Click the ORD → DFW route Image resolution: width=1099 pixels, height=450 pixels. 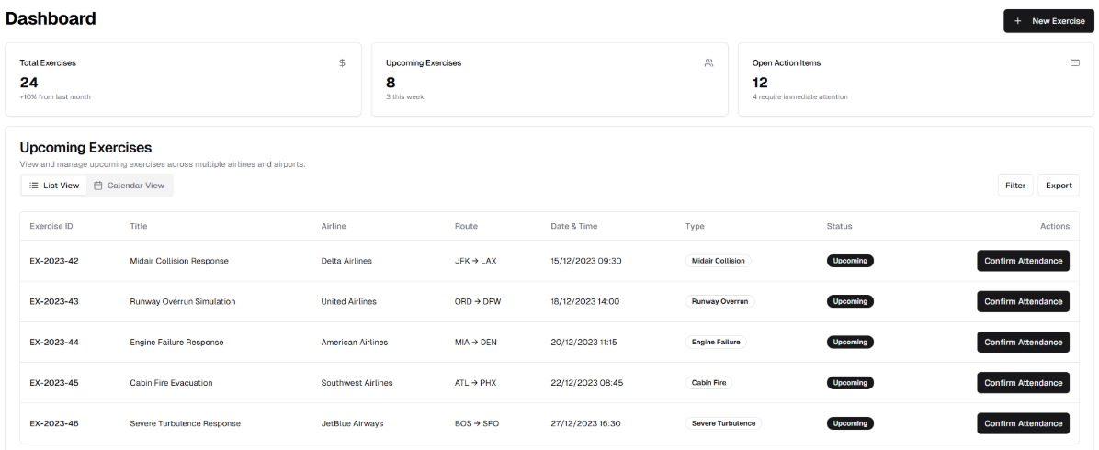tap(478, 301)
